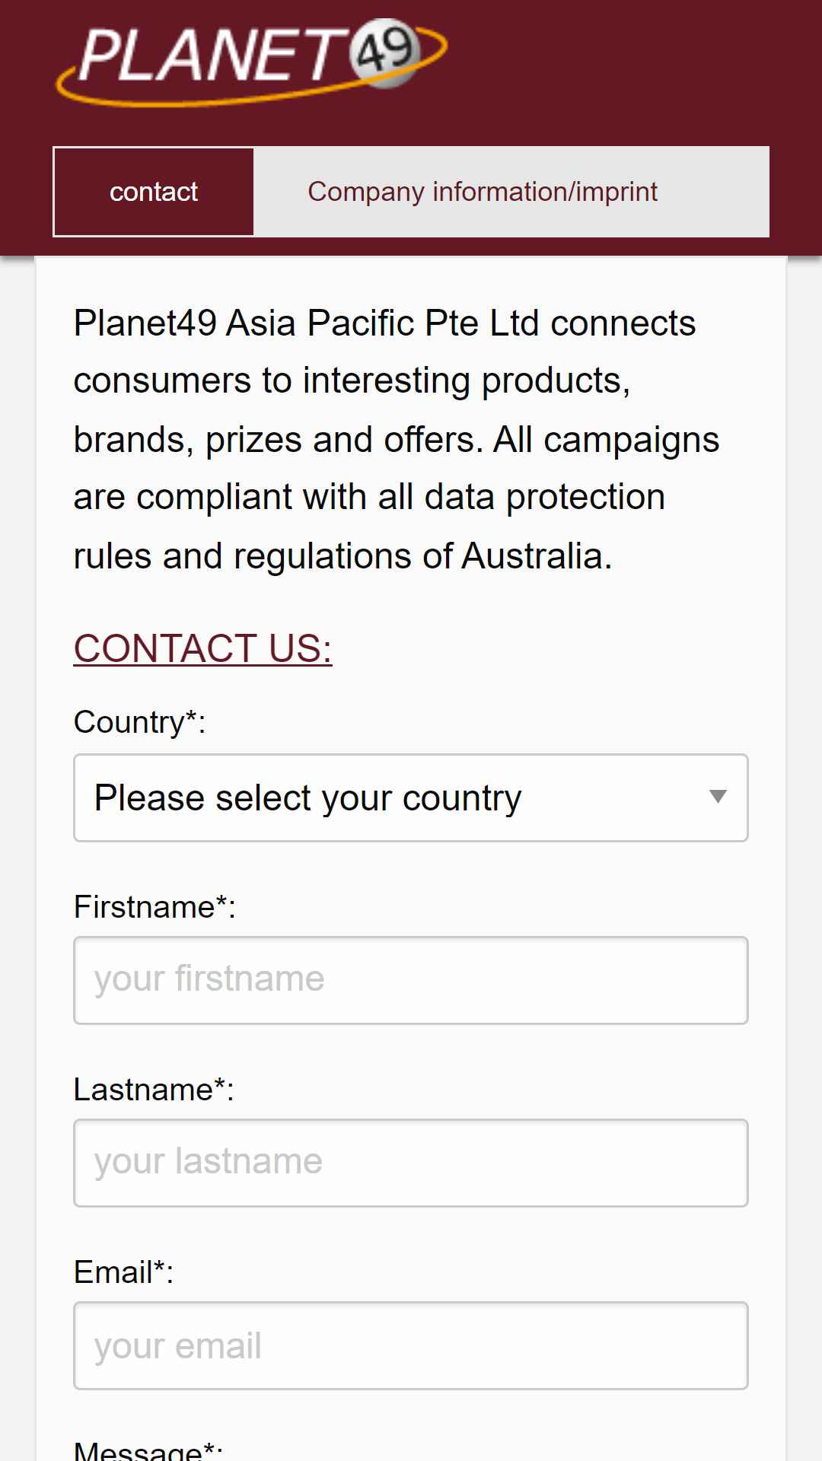This screenshot has height=1461, width=822.
Task: Click the Message* label
Action: point(148,1450)
